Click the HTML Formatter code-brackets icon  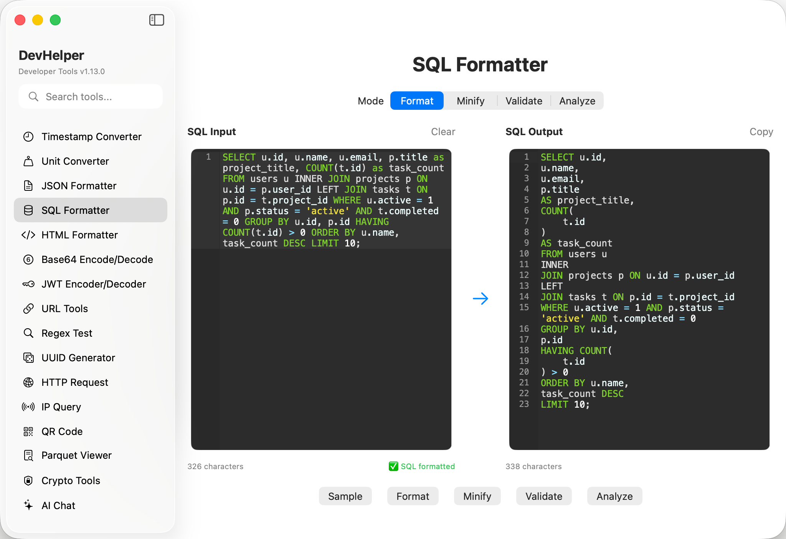[28, 235]
